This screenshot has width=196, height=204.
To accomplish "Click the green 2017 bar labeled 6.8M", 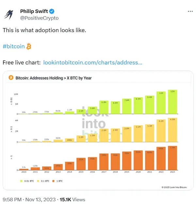I will pos(104,108).
